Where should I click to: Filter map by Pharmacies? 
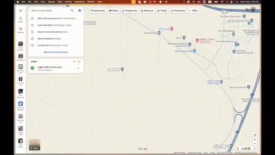pyautogui.click(x=178, y=11)
